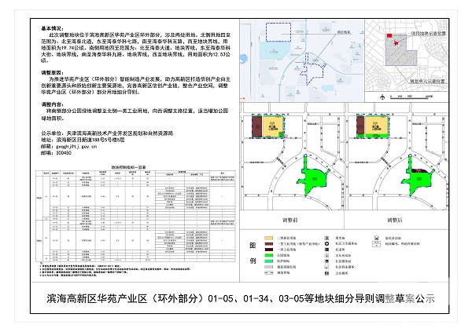The width and height of the screenshot is (472, 332).
Task: Click the postal code 300450
Action: (64, 153)
